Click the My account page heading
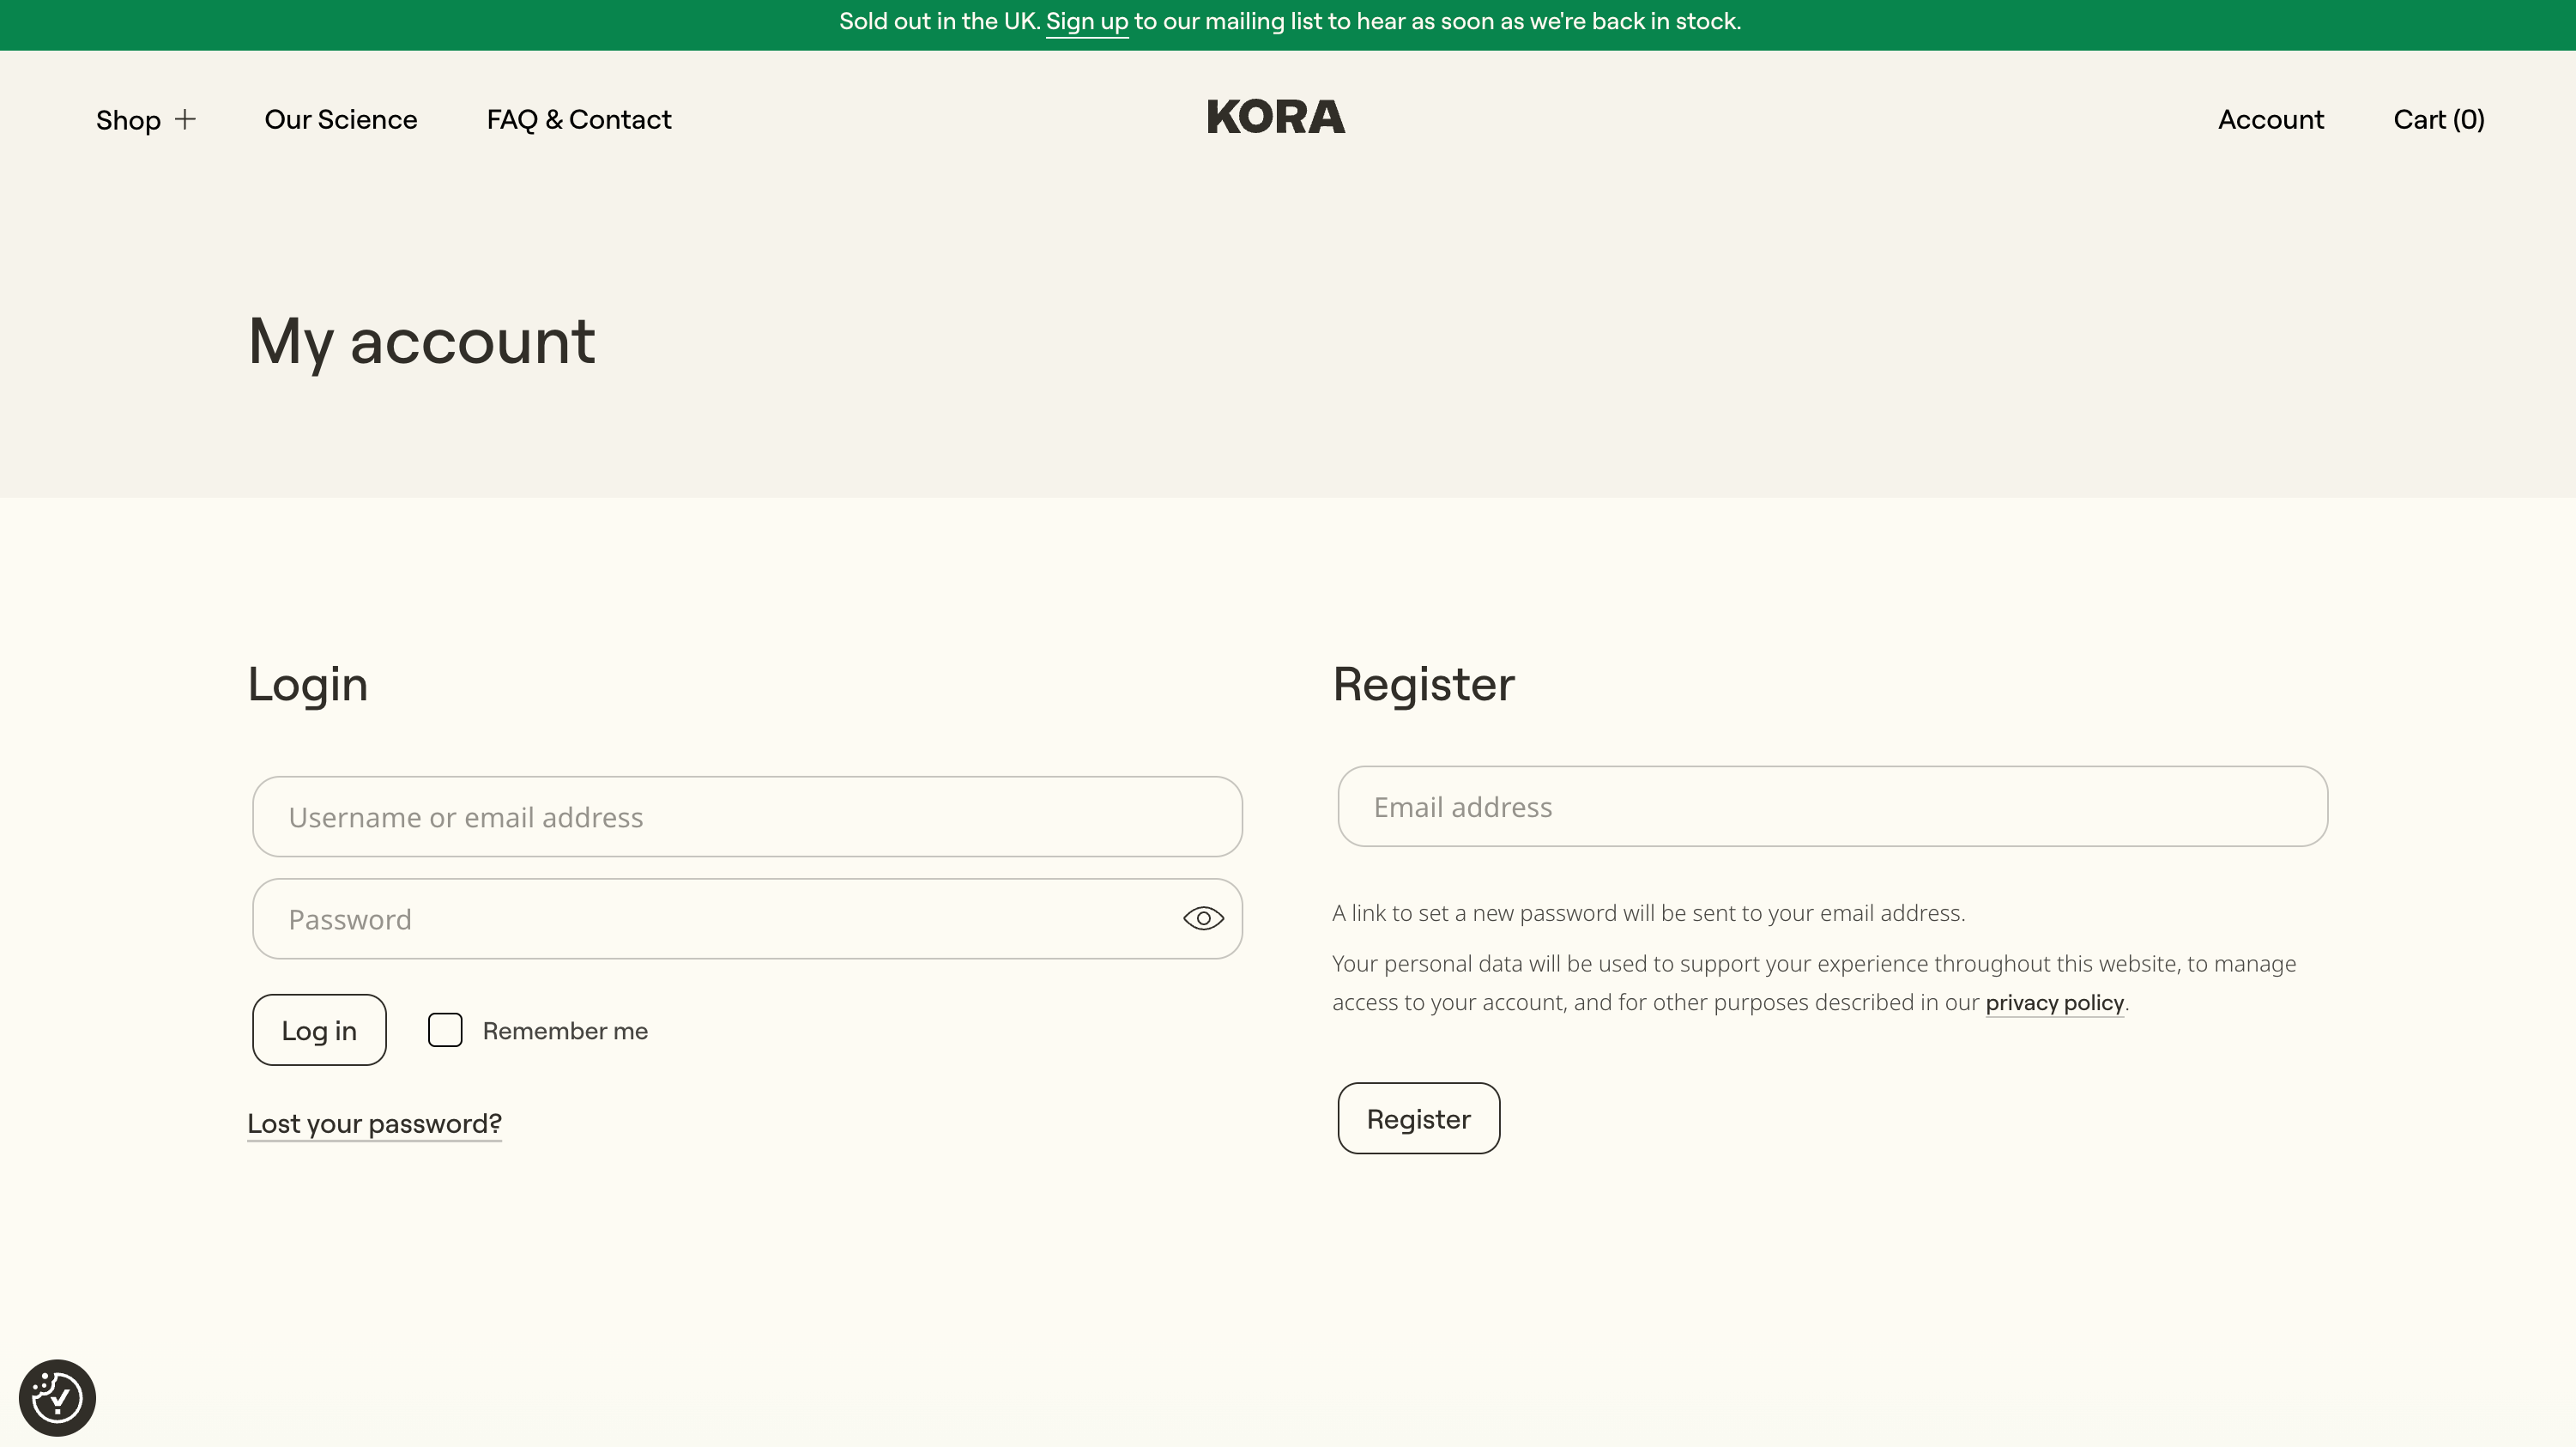Image resolution: width=2576 pixels, height=1447 pixels. (x=421, y=341)
